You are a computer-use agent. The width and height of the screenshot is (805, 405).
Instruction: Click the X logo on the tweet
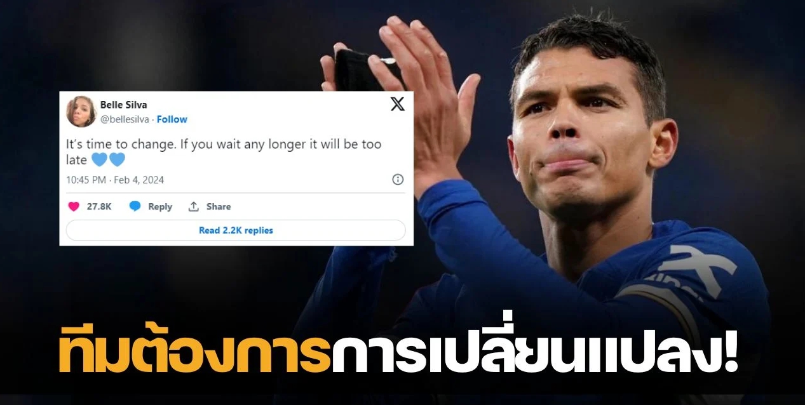click(x=398, y=104)
